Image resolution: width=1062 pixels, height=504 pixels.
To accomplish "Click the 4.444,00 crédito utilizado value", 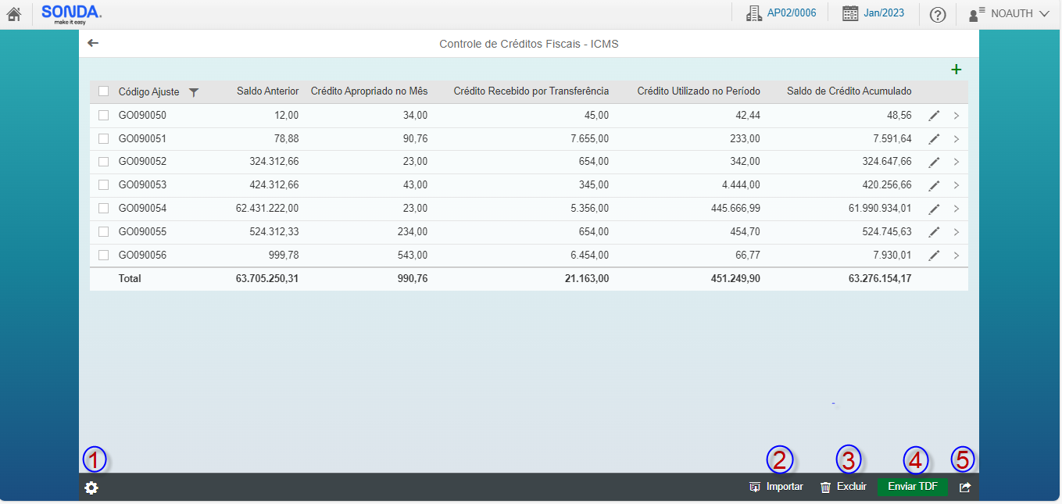I will [741, 185].
